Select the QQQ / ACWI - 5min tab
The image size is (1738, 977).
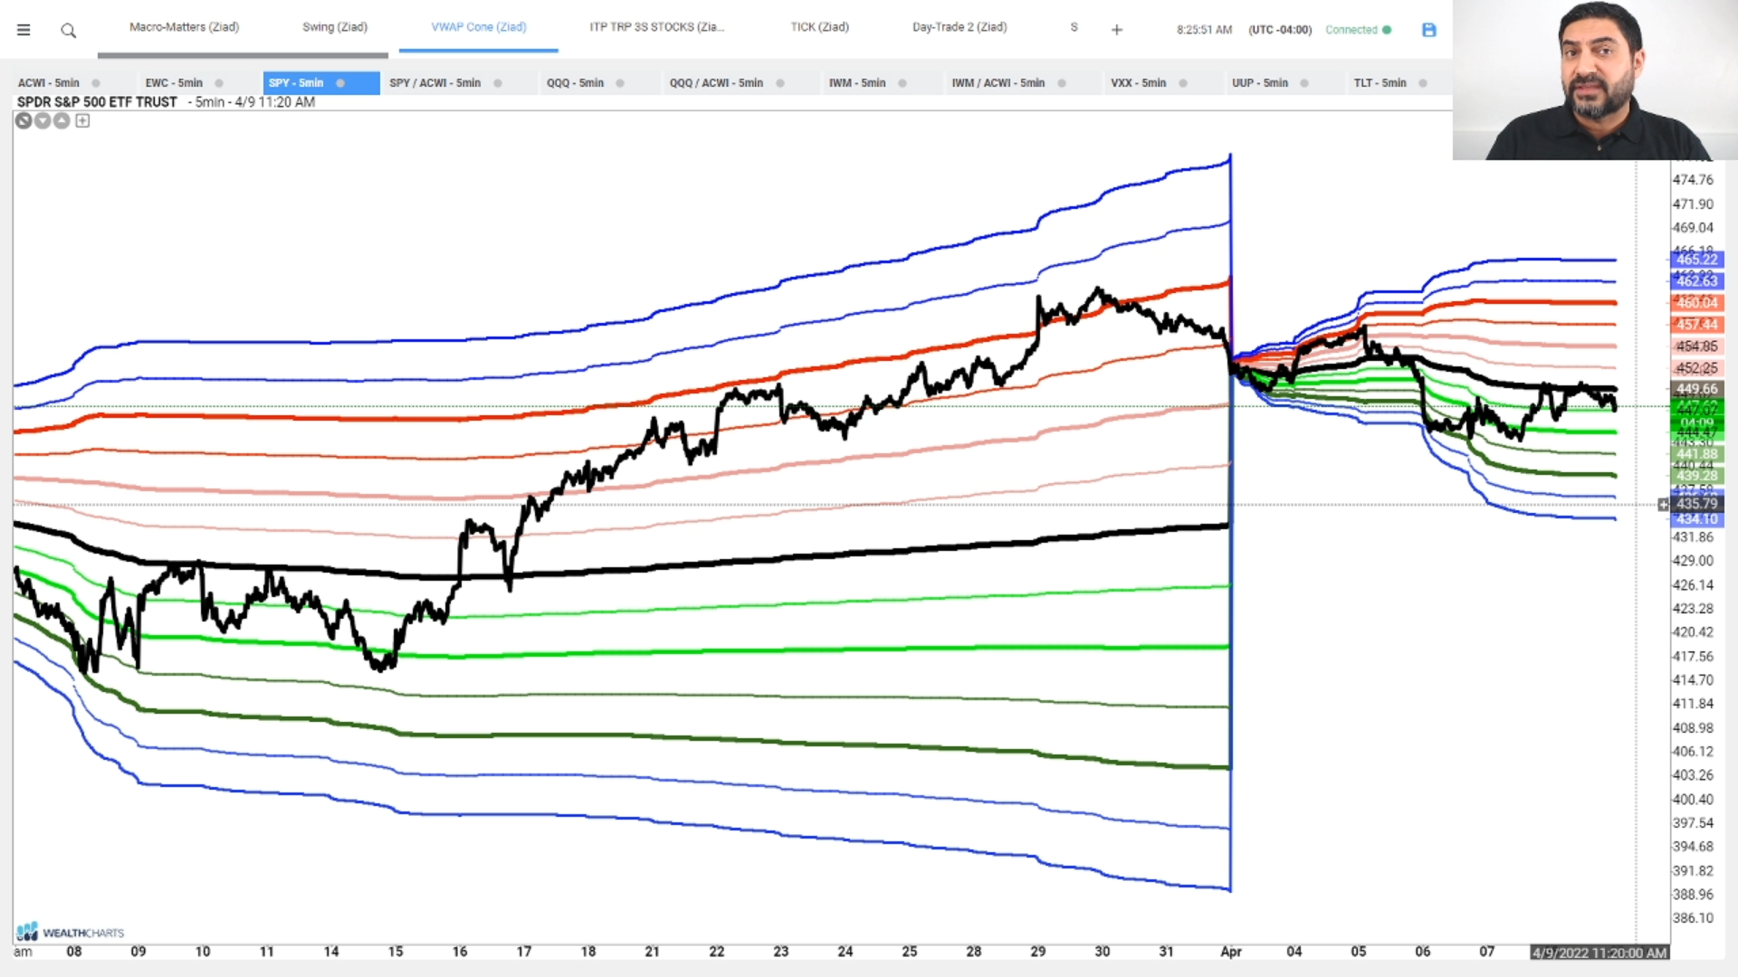[x=716, y=83]
